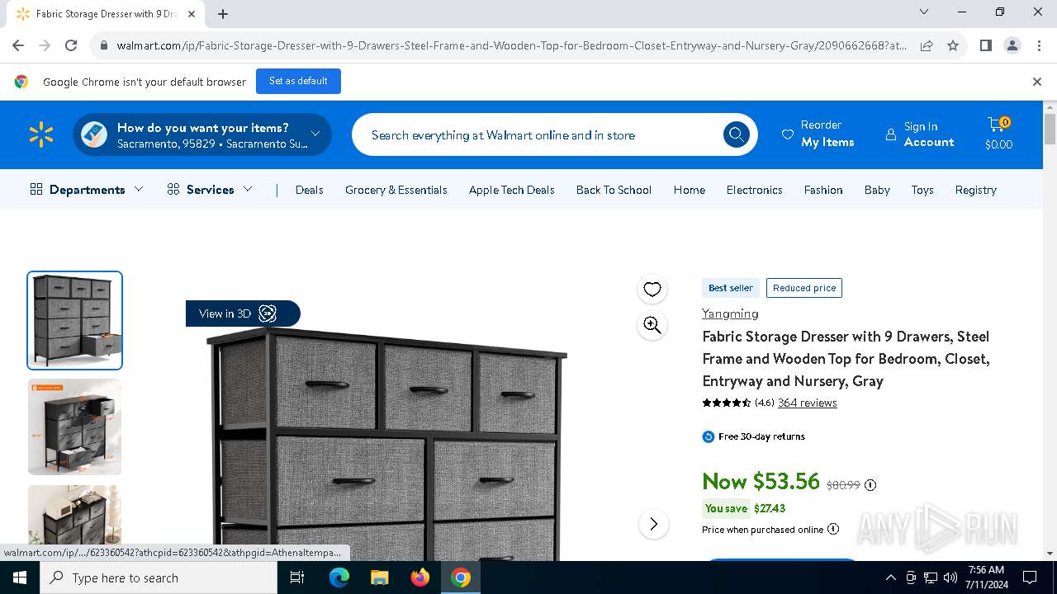Bookmark this page with star icon
This screenshot has height=594, width=1057.
pos(953,45)
